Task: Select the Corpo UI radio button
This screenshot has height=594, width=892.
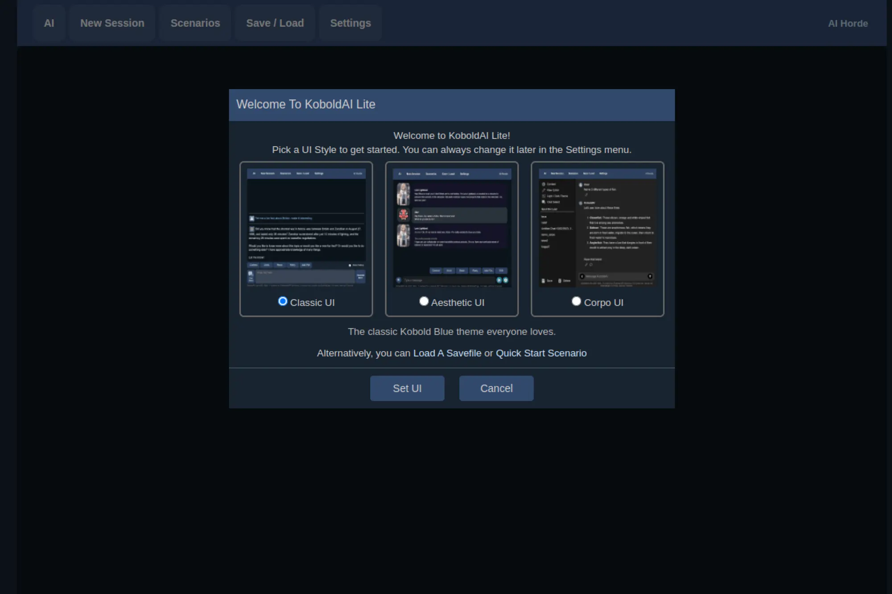Action: coord(576,301)
